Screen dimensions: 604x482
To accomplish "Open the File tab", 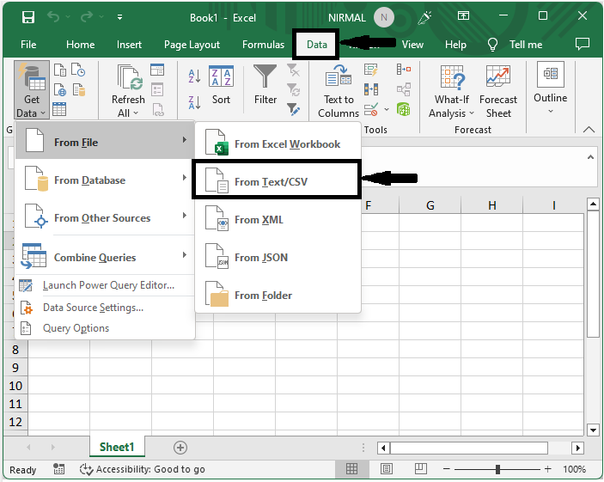I will tap(28, 45).
